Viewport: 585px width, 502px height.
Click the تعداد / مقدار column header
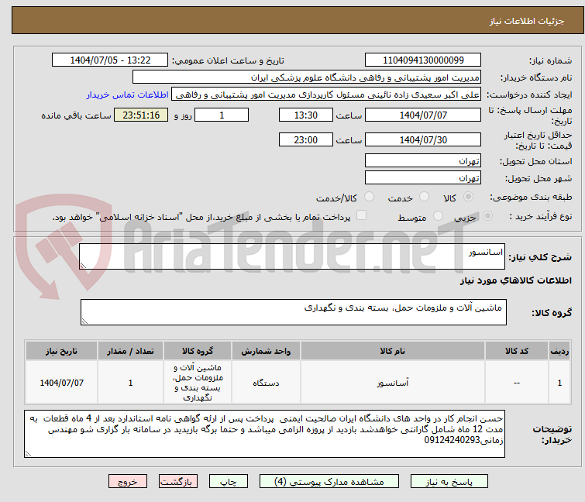click(131, 351)
